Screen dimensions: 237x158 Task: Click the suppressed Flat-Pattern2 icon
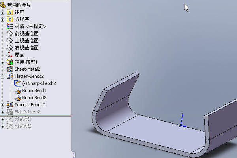coord(10,112)
